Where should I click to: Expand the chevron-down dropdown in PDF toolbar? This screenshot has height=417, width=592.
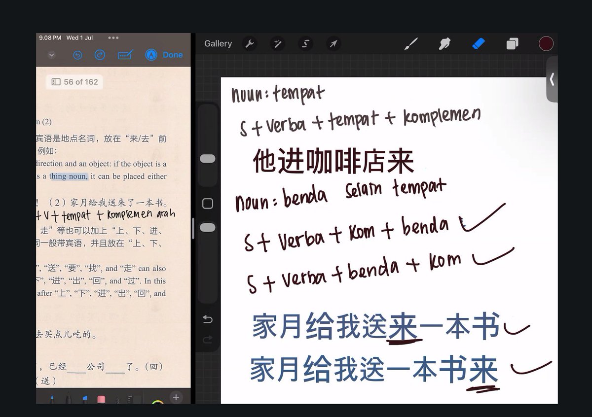point(51,55)
